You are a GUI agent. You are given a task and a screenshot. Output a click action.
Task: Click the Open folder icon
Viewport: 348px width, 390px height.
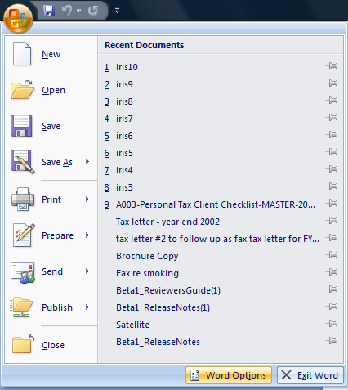pyautogui.click(x=22, y=90)
